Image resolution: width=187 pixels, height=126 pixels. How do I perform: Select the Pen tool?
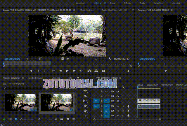pyautogui.click(x=85, y=106)
